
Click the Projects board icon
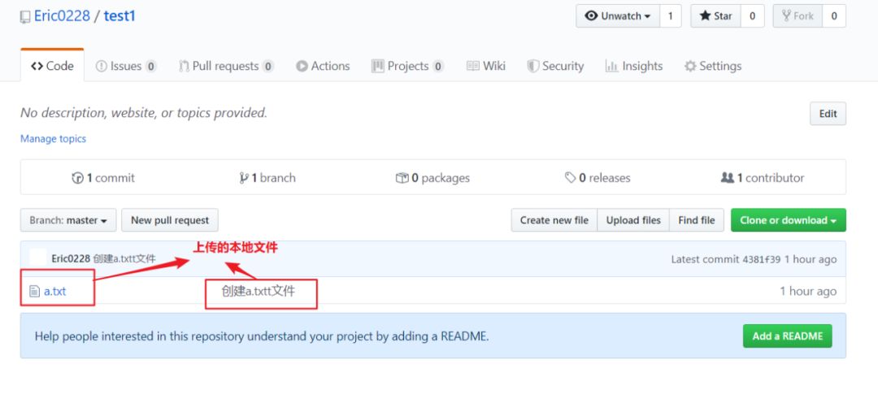pyautogui.click(x=377, y=66)
